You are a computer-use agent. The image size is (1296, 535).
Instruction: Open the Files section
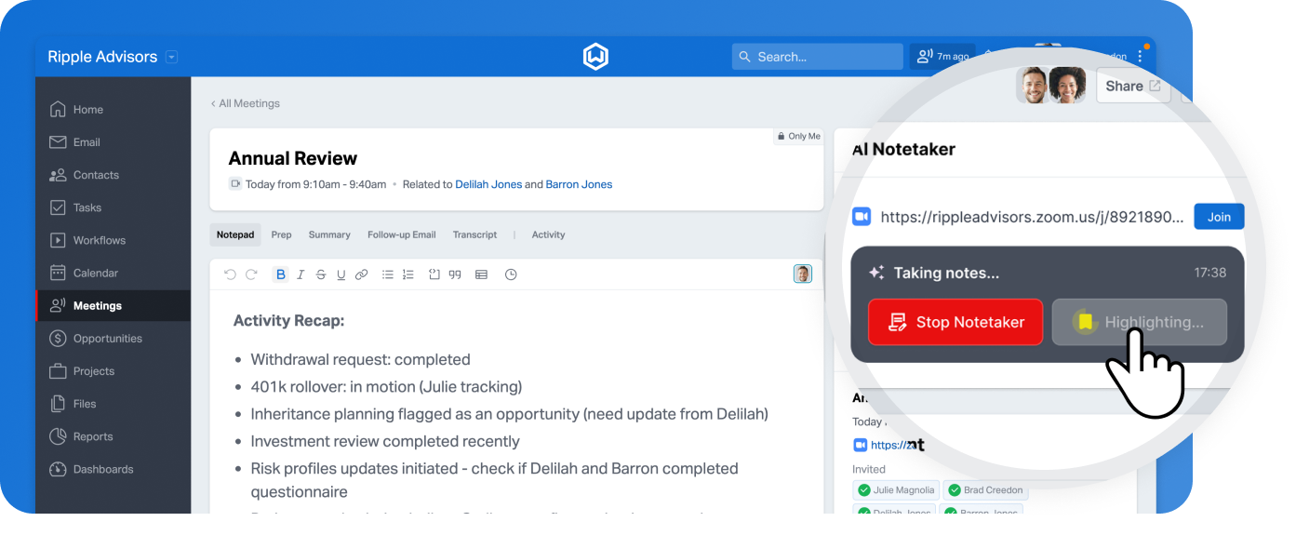coord(113,404)
